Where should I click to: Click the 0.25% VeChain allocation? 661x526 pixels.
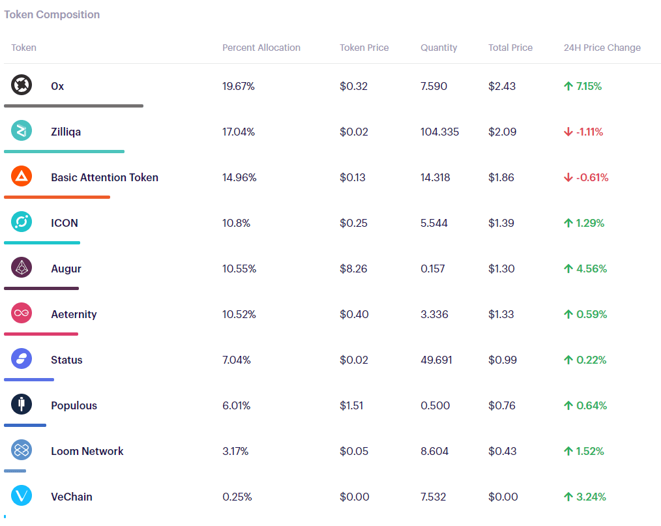(237, 497)
